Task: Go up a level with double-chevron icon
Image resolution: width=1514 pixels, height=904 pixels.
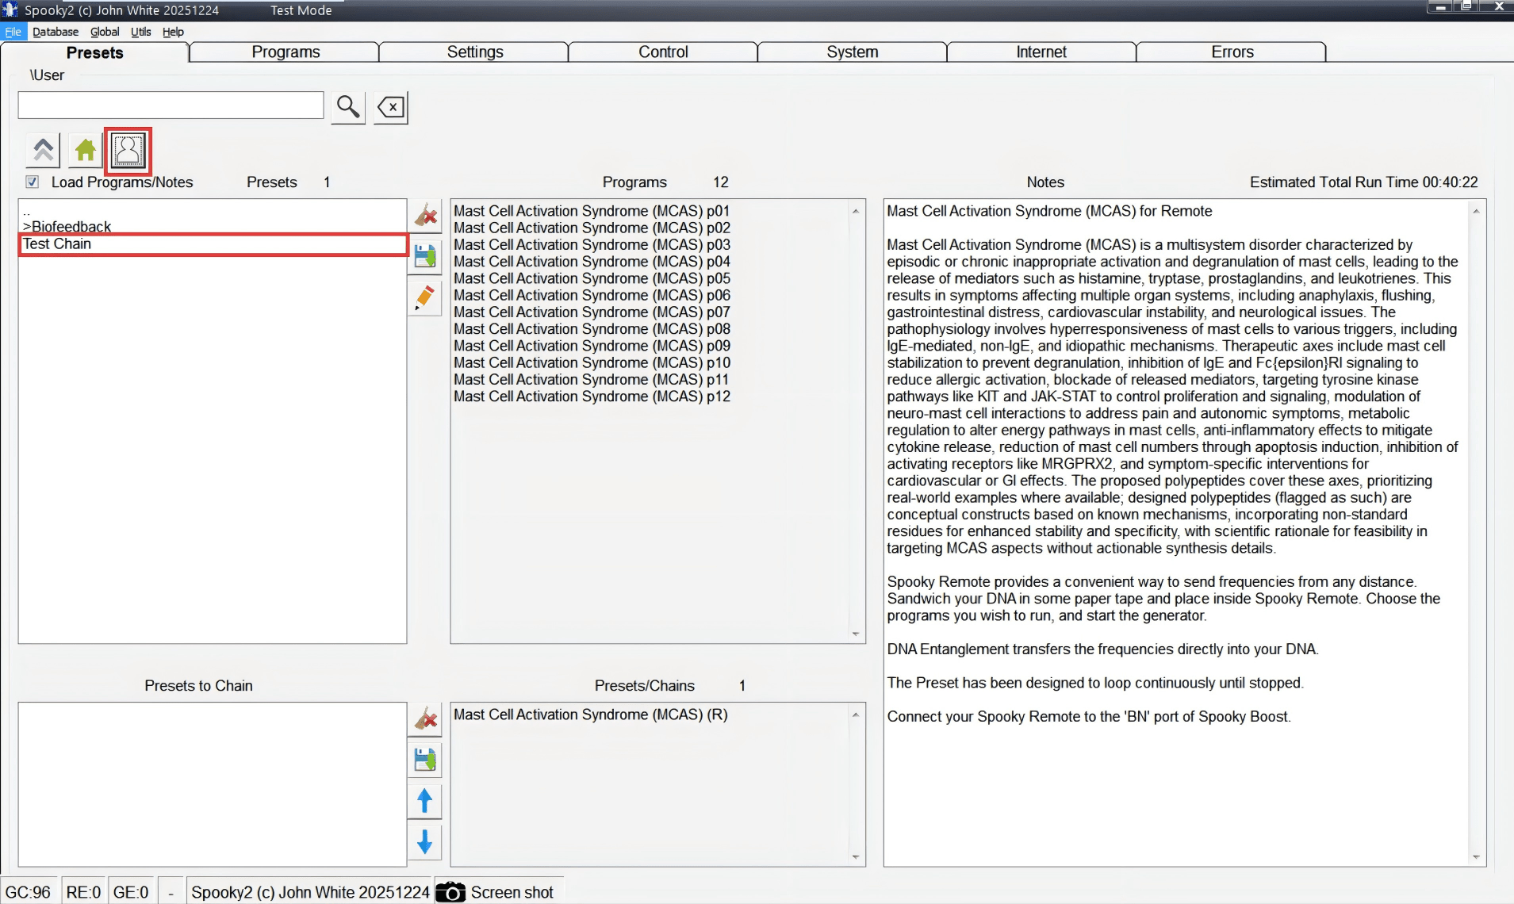Action: coord(44,150)
